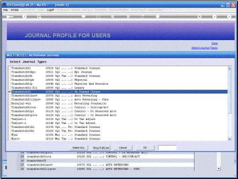Click the checkmark submit toolbar icon
Screen dimensions: 238x179
(x=214, y=16)
